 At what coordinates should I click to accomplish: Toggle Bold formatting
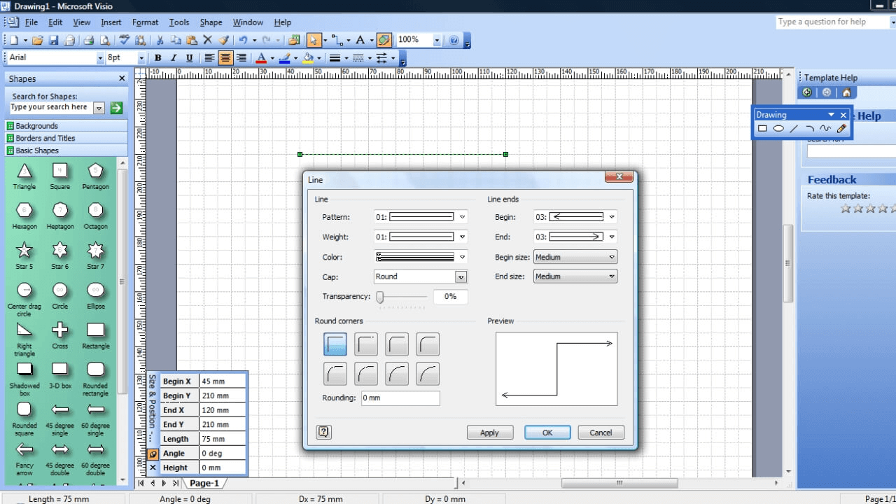tap(158, 58)
